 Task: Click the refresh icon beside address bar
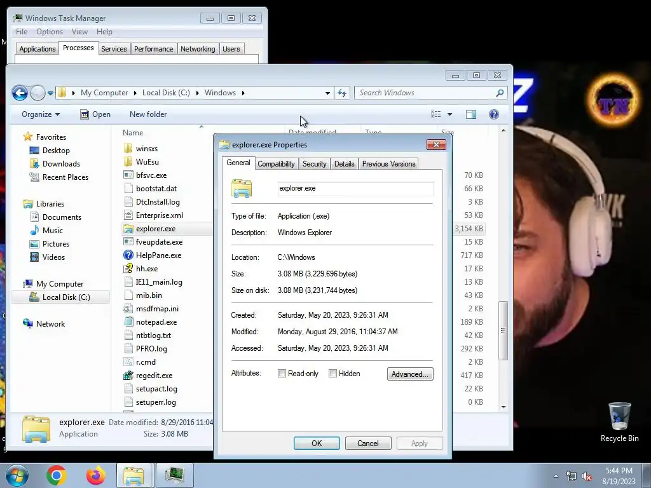pos(342,93)
